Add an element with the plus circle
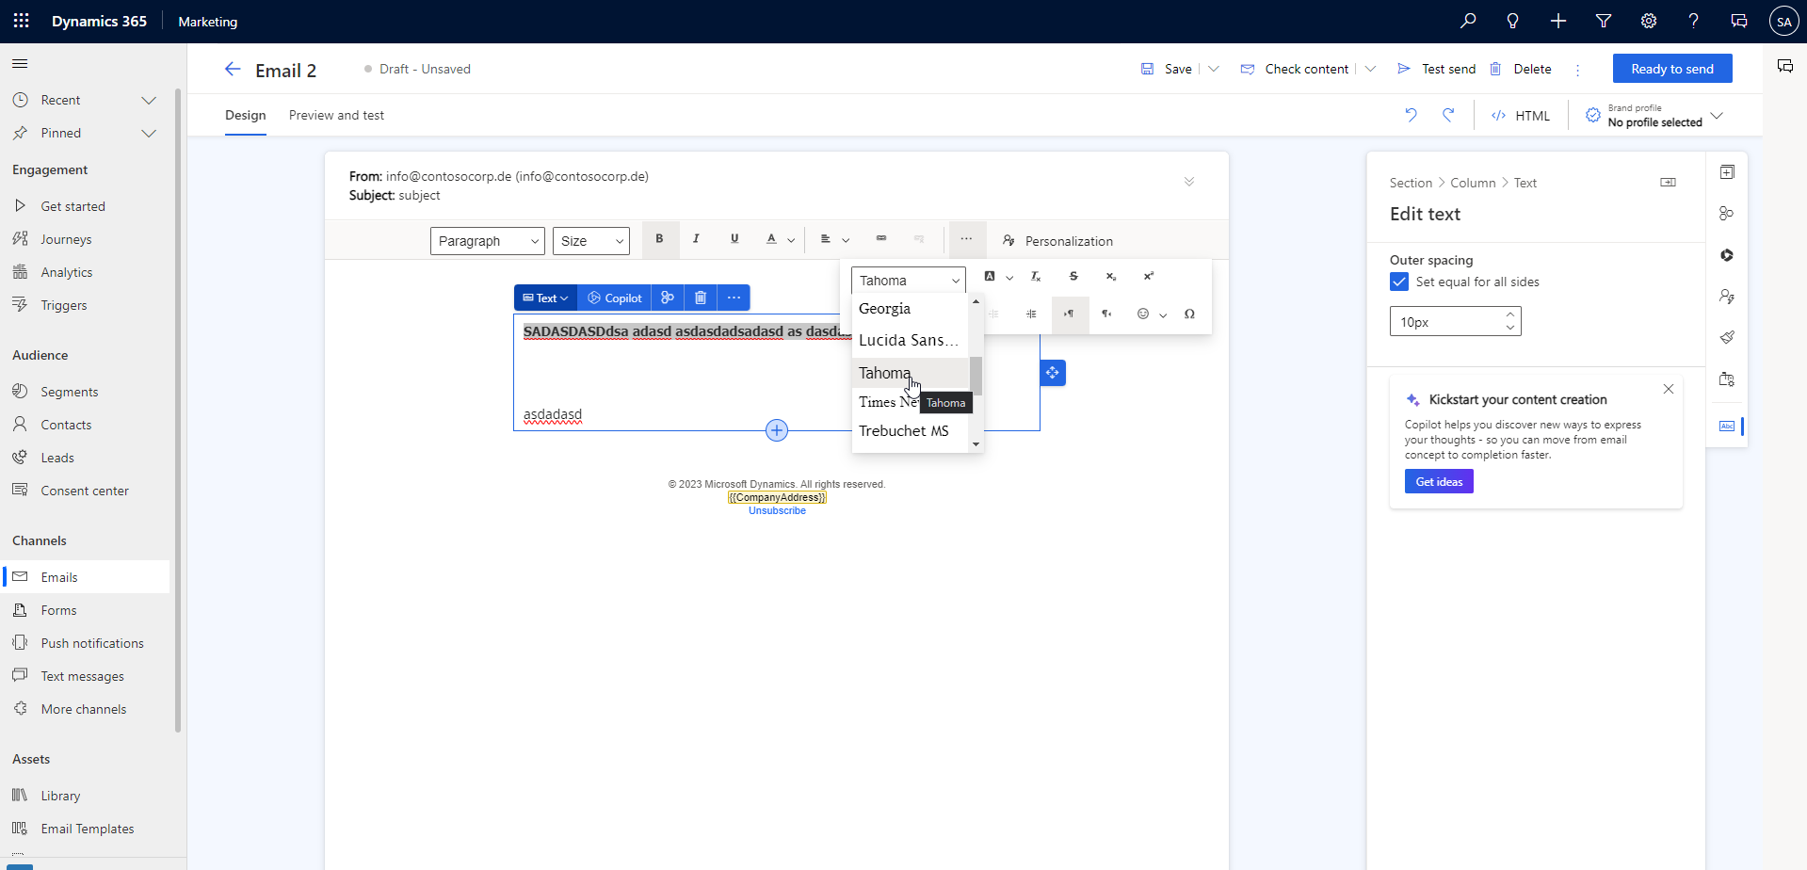 (x=777, y=430)
